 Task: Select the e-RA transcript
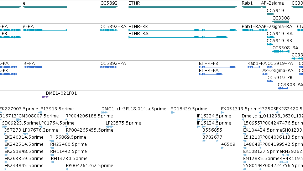[45, 30]
